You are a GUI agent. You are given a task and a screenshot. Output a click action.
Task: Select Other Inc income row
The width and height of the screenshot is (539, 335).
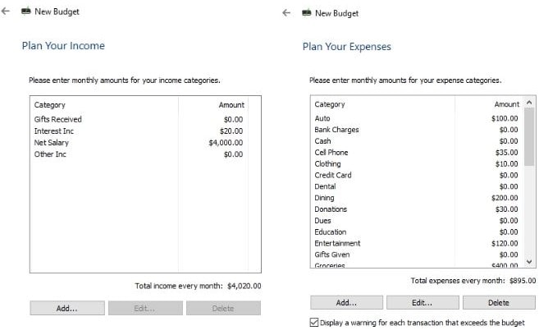pos(139,154)
